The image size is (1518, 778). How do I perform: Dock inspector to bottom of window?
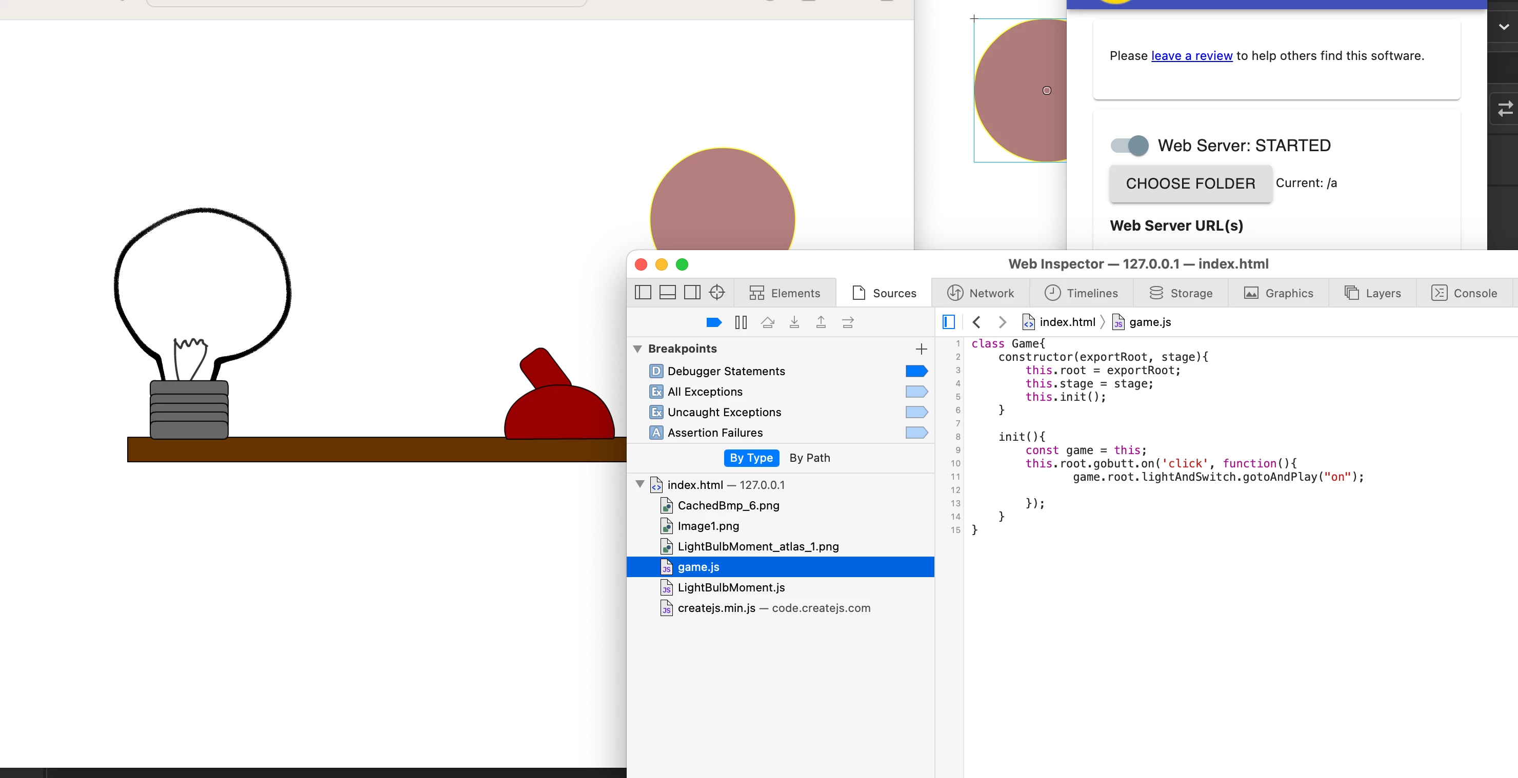pyautogui.click(x=667, y=293)
